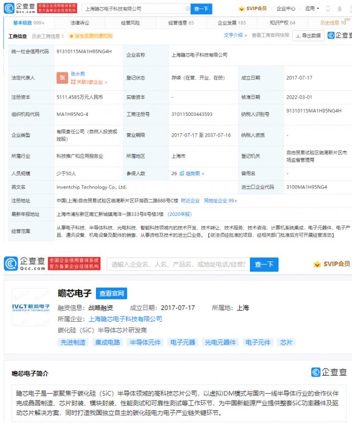Screen dimensions: 352x426
Task: Click registered capital 5111.4585万元人民币
Action: click(80, 97)
